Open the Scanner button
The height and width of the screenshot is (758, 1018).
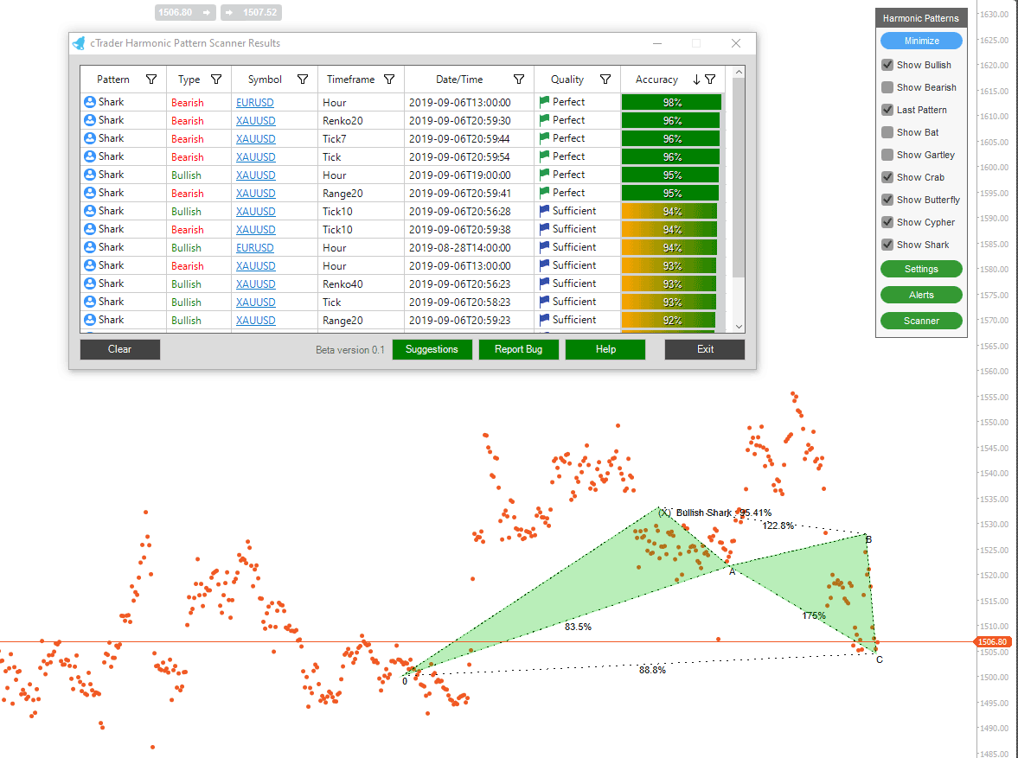tap(921, 321)
